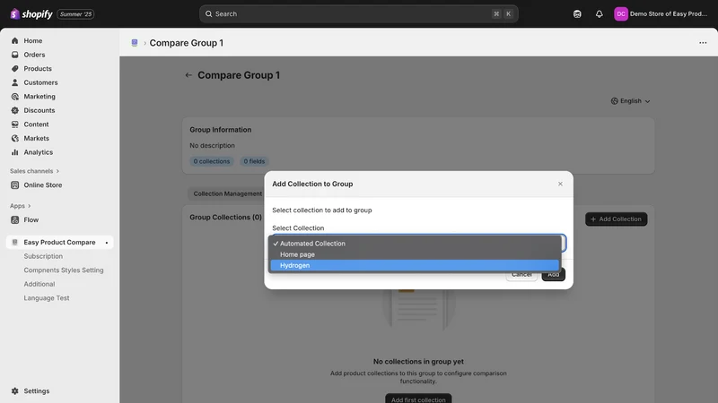Open the Demo Store account menu
The height and width of the screenshot is (403, 718).
pyautogui.click(x=662, y=14)
